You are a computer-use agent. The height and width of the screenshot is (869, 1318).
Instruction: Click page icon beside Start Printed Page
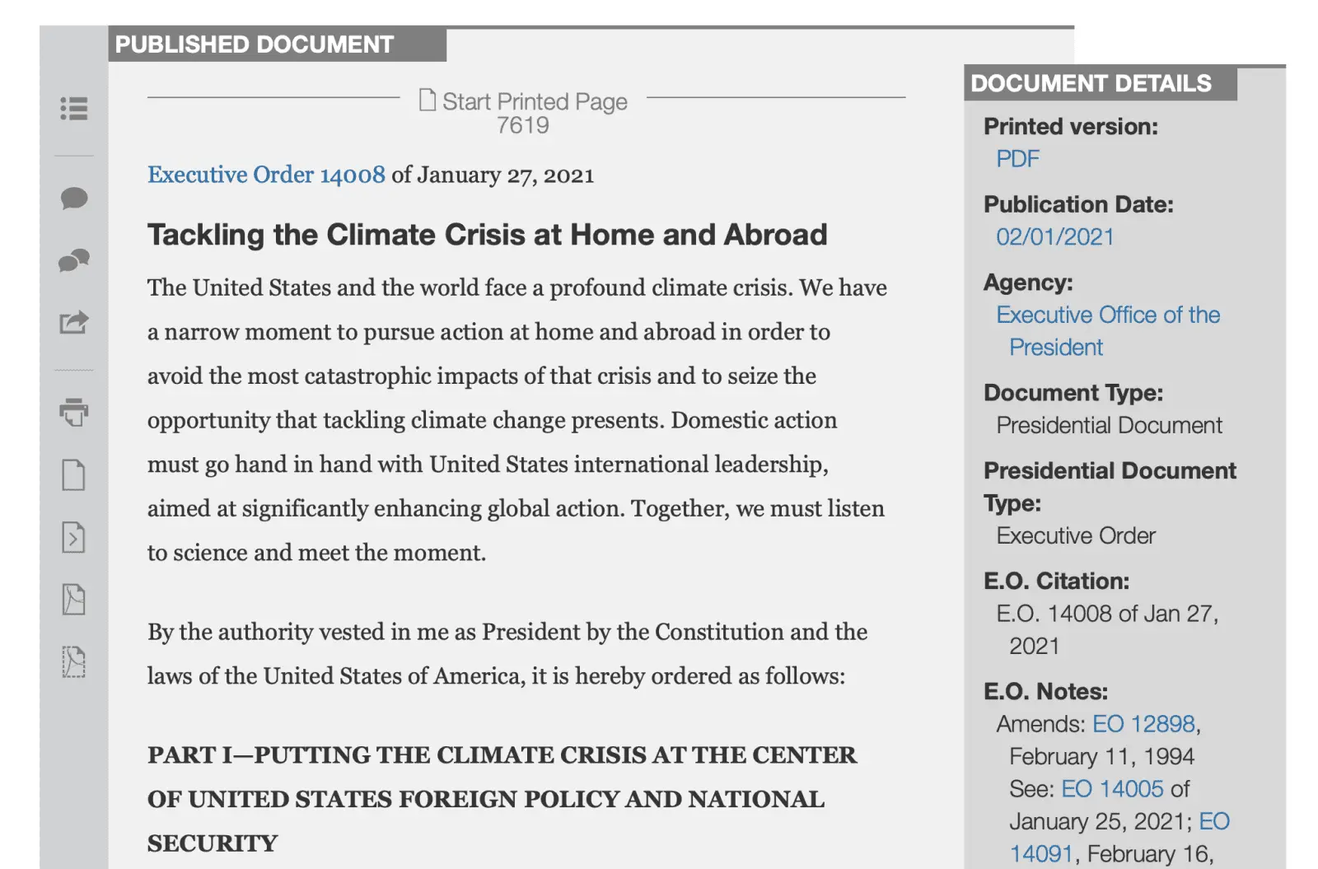(427, 100)
